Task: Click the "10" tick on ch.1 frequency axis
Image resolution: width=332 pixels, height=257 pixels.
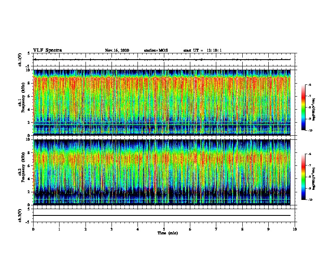Action: 28,70
